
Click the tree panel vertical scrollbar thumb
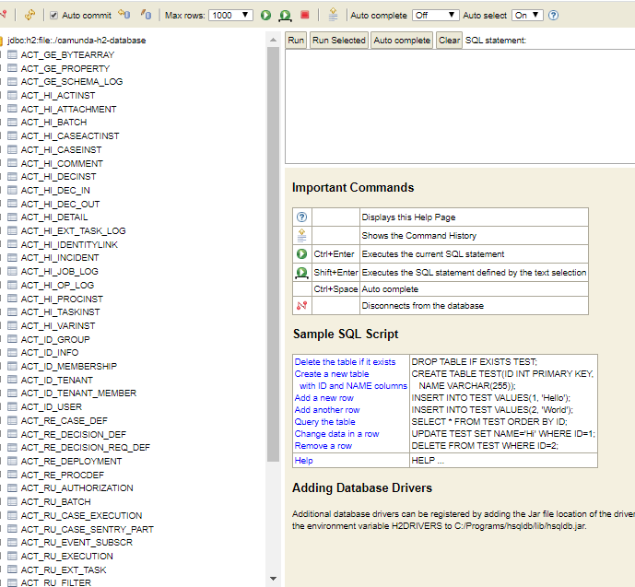tap(274, 254)
